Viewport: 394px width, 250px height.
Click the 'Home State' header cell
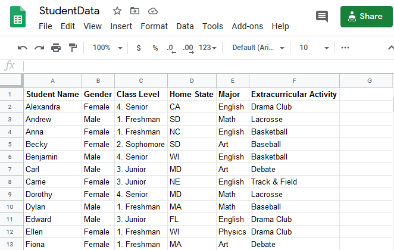click(x=192, y=94)
